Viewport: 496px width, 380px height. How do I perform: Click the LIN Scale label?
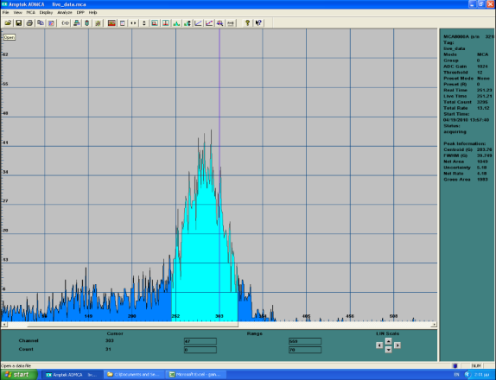(x=387, y=333)
